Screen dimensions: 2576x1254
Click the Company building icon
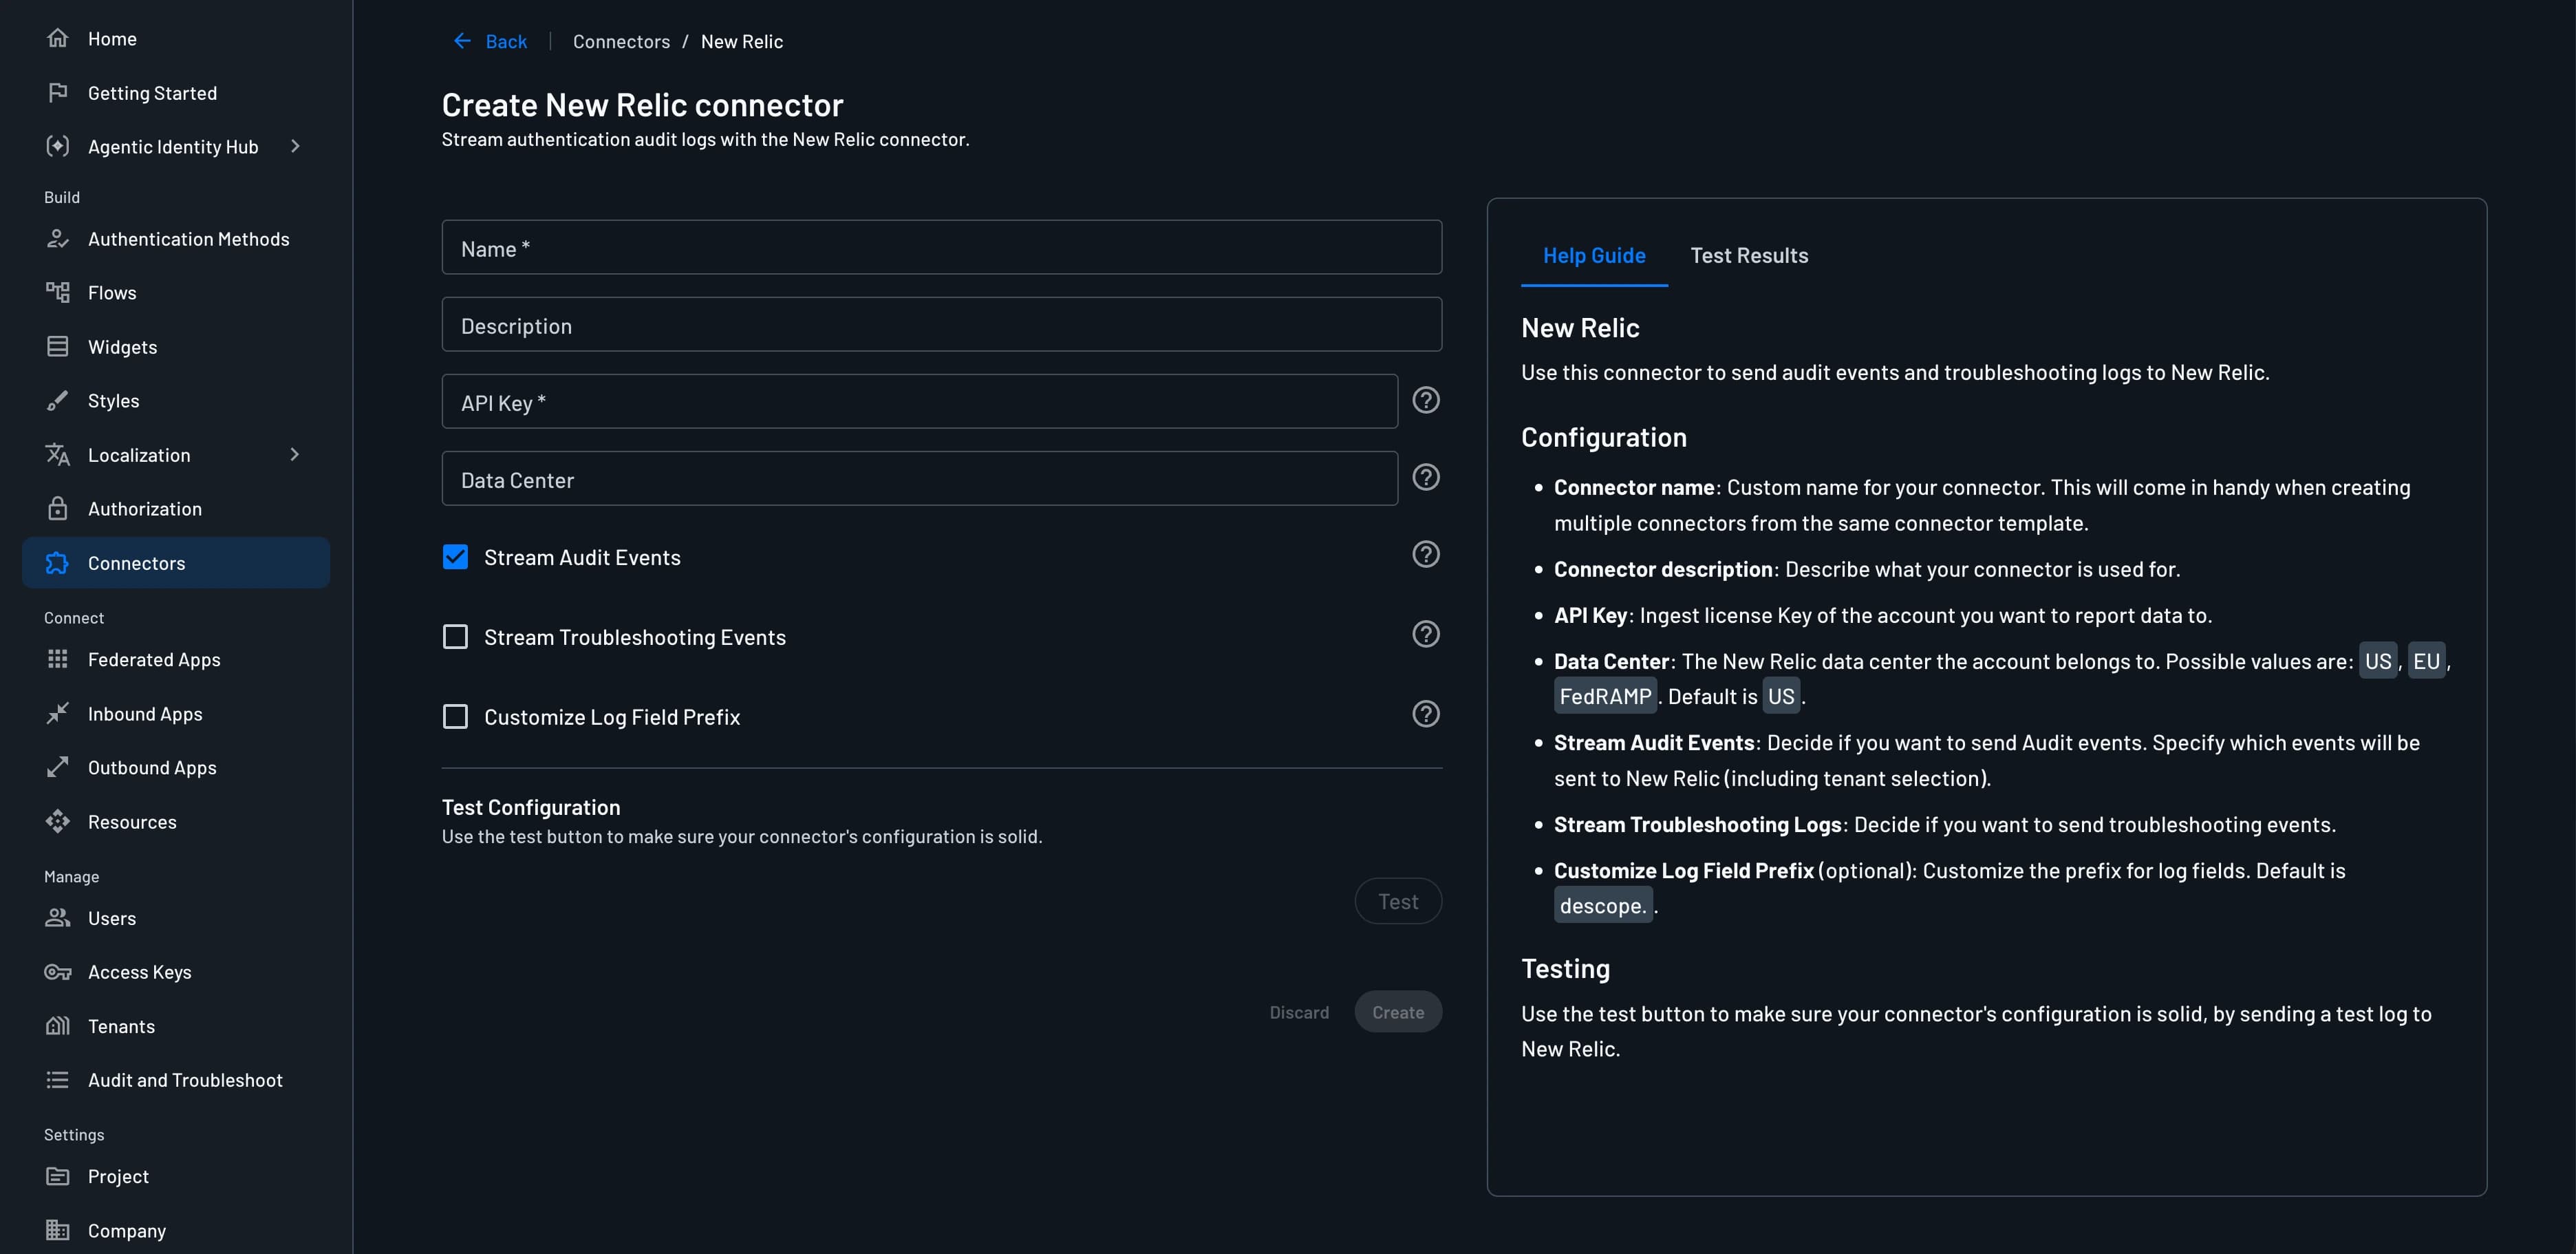58,1230
